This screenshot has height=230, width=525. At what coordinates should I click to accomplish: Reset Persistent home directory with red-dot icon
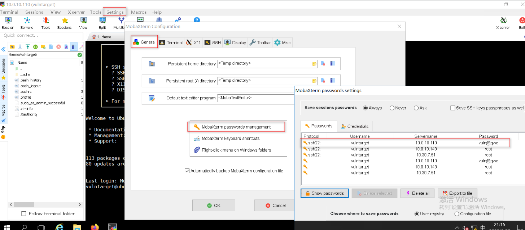click(x=323, y=64)
